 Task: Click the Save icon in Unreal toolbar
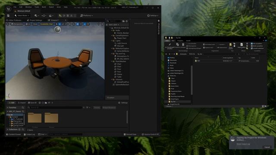click(x=8, y=15)
